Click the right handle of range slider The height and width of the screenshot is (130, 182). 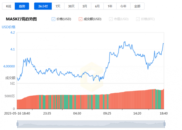[164, 124]
